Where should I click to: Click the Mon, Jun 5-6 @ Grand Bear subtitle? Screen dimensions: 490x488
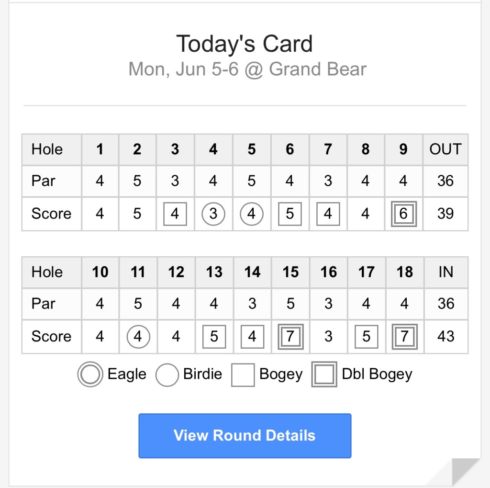(247, 69)
